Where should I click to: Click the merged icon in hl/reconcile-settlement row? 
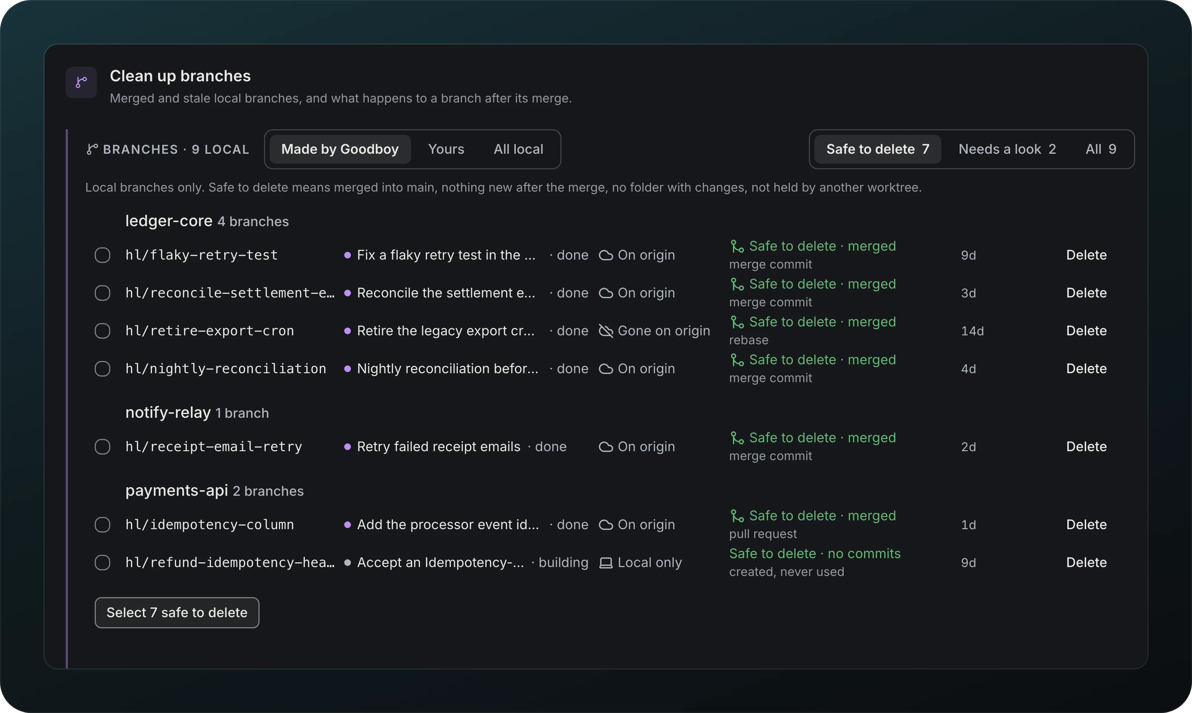(737, 284)
